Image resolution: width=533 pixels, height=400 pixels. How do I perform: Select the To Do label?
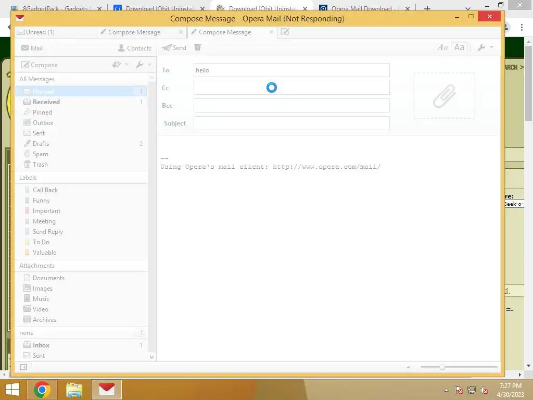click(x=81, y=242)
